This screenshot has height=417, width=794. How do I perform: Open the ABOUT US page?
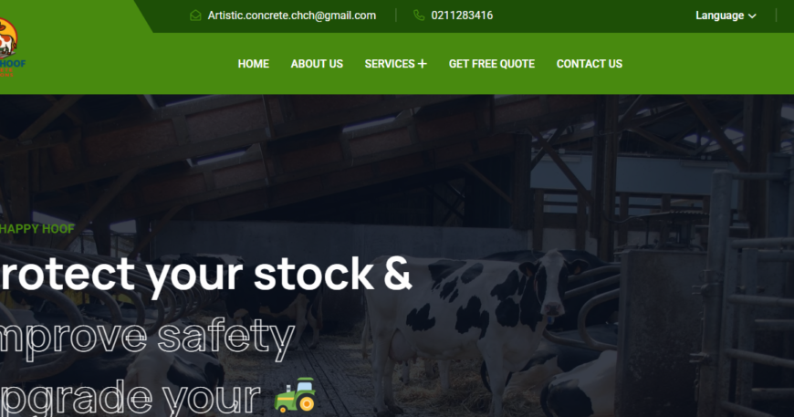[x=317, y=64]
